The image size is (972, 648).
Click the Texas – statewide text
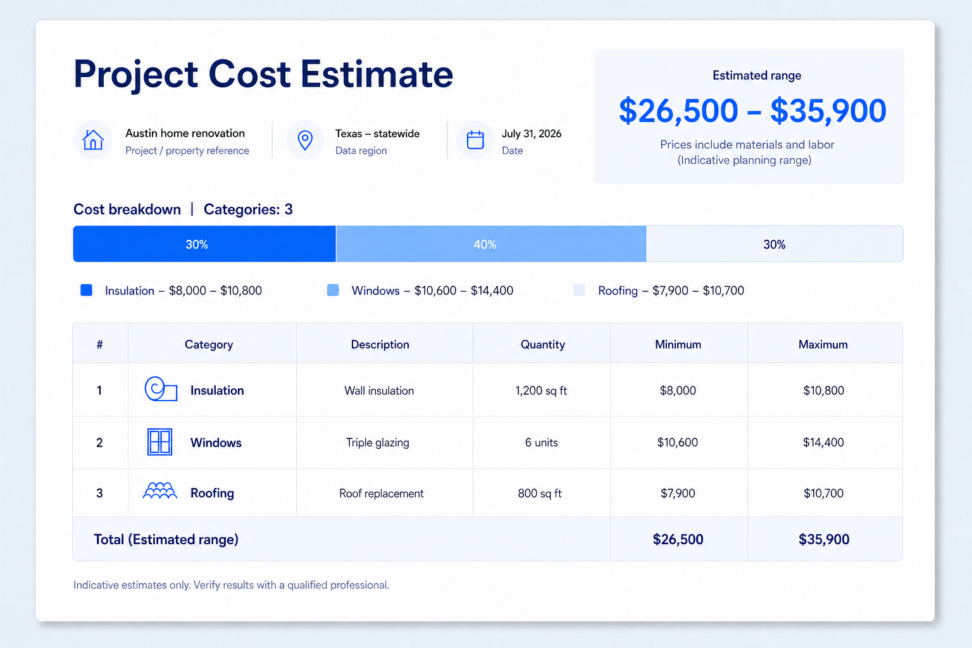pos(377,134)
